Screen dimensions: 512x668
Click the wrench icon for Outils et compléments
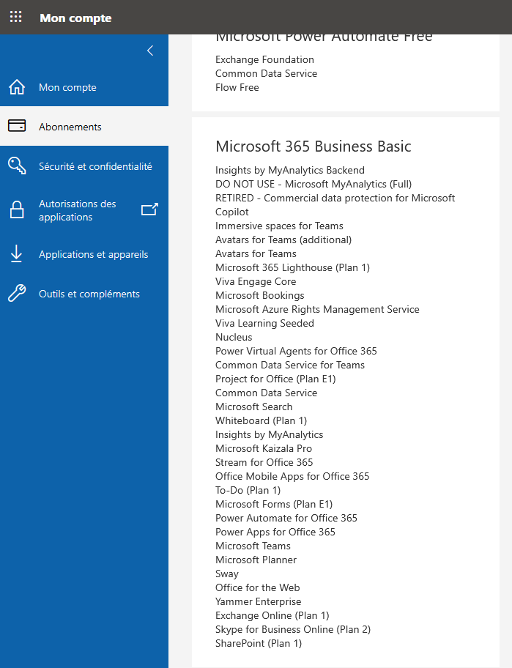pyautogui.click(x=17, y=294)
